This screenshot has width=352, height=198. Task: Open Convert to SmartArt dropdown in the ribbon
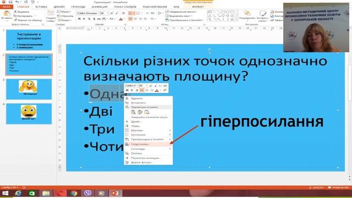(185, 20)
